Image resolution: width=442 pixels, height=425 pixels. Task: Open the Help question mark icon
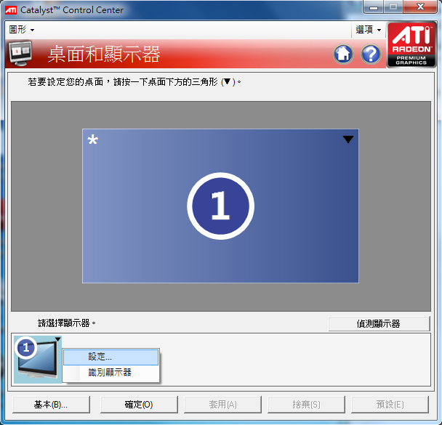[x=371, y=54]
